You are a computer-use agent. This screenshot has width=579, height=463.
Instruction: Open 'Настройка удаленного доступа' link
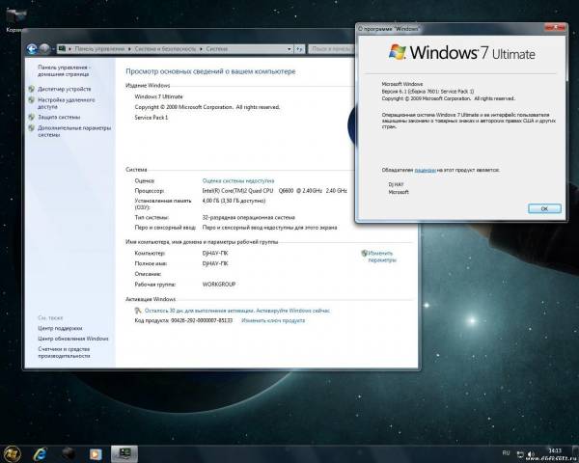pyautogui.click(x=66, y=103)
